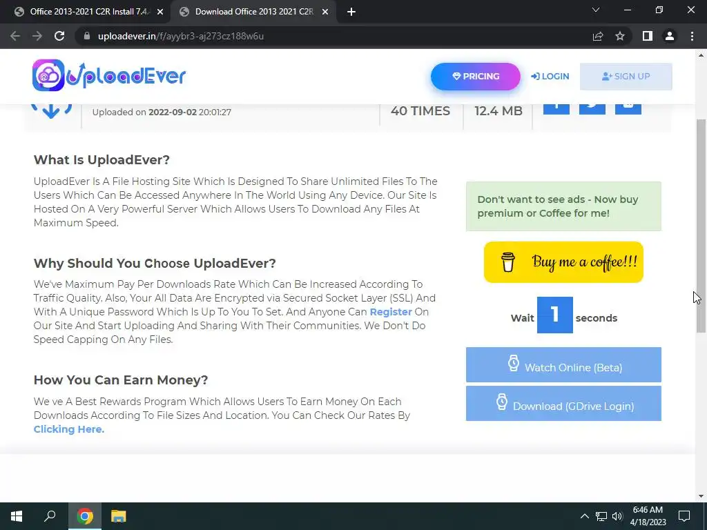Image resolution: width=707 pixels, height=530 pixels.
Task: Open the Register link
Action: click(391, 312)
